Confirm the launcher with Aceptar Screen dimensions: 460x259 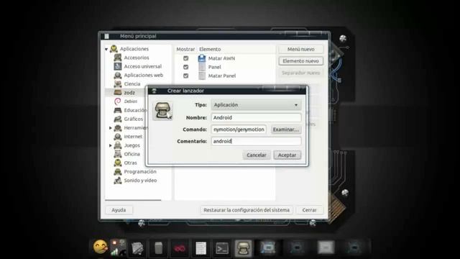pos(287,155)
